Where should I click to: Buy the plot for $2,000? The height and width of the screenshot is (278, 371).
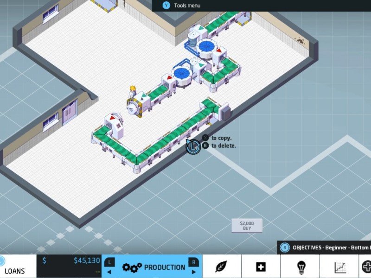click(x=247, y=226)
